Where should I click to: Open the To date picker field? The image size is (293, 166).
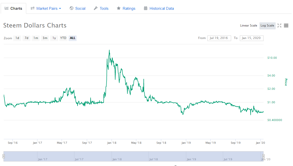pyautogui.click(x=251, y=38)
